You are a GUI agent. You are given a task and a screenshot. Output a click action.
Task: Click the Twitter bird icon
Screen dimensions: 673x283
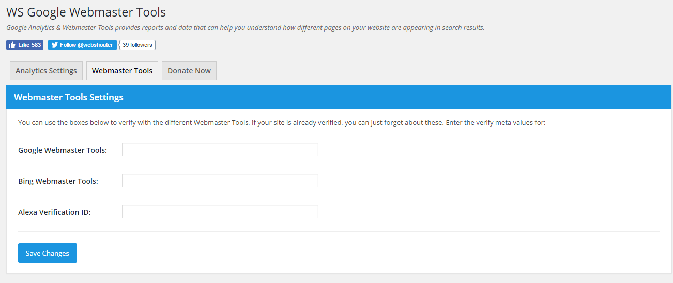point(54,45)
